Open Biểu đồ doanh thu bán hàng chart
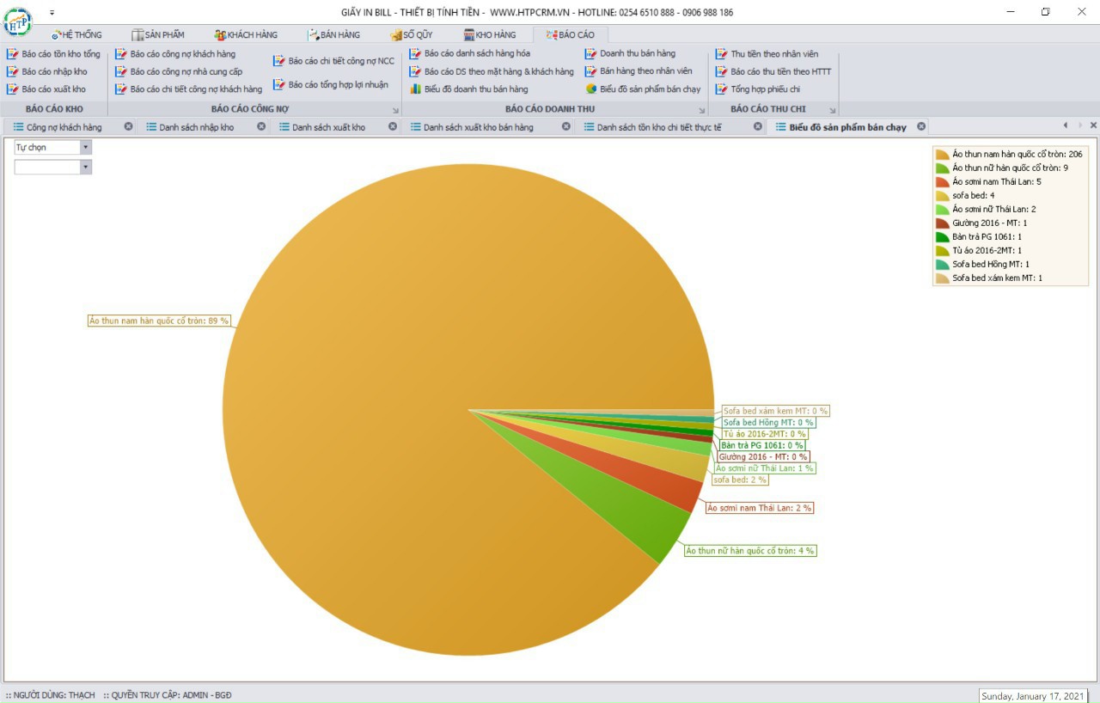 pyautogui.click(x=469, y=89)
